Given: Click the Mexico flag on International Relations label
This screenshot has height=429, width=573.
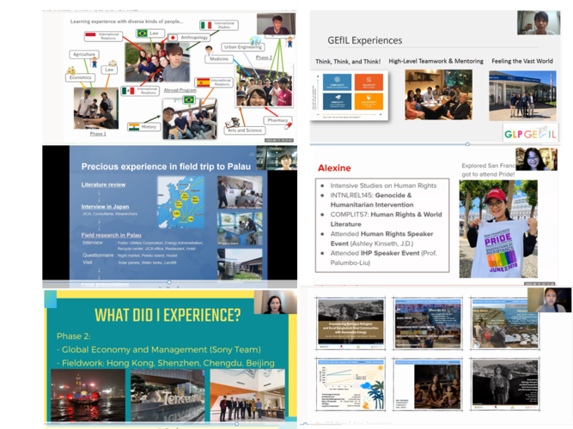Looking at the screenshot, I should (128, 91).
